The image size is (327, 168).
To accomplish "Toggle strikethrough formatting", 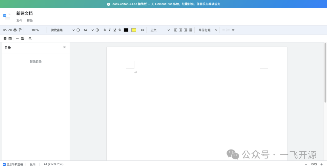I will click(x=120, y=30).
